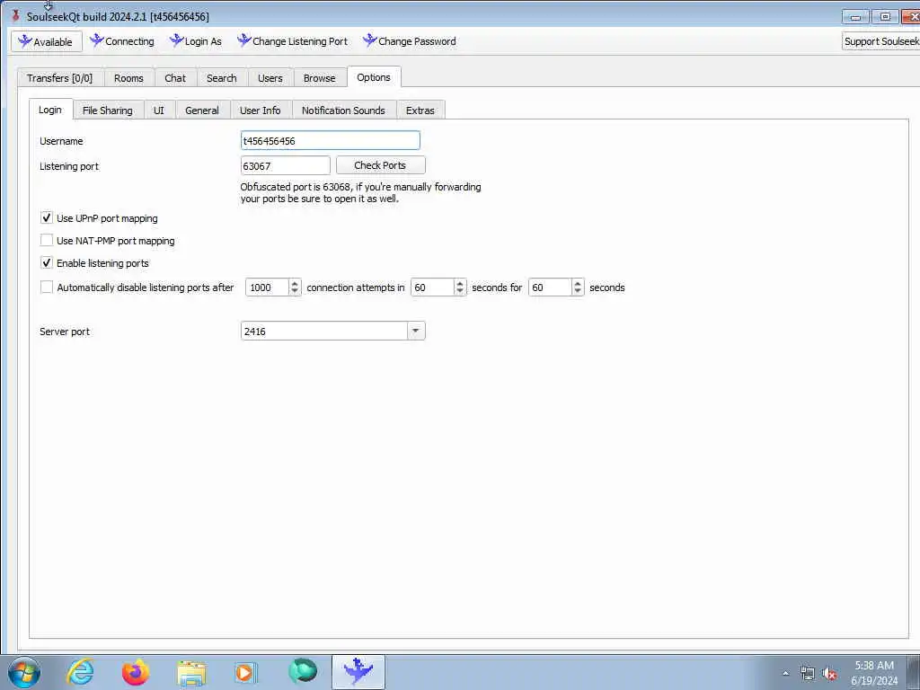Decrease the 'connection attempts in' seconds value
Image resolution: width=920 pixels, height=690 pixels.
point(460,292)
